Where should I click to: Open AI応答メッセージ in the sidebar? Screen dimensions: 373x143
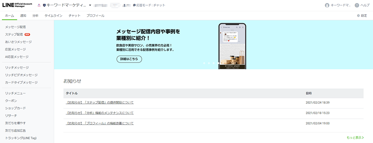click(17, 57)
